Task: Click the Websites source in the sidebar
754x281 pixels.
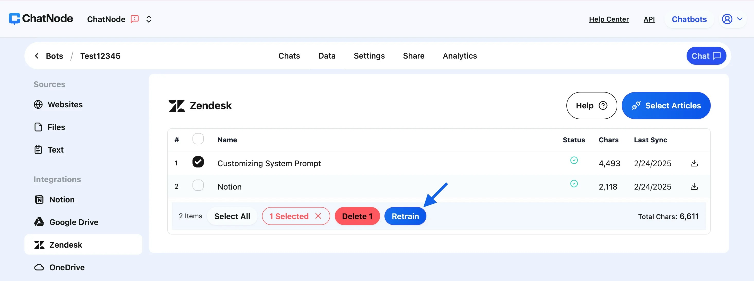Action: tap(65, 105)
